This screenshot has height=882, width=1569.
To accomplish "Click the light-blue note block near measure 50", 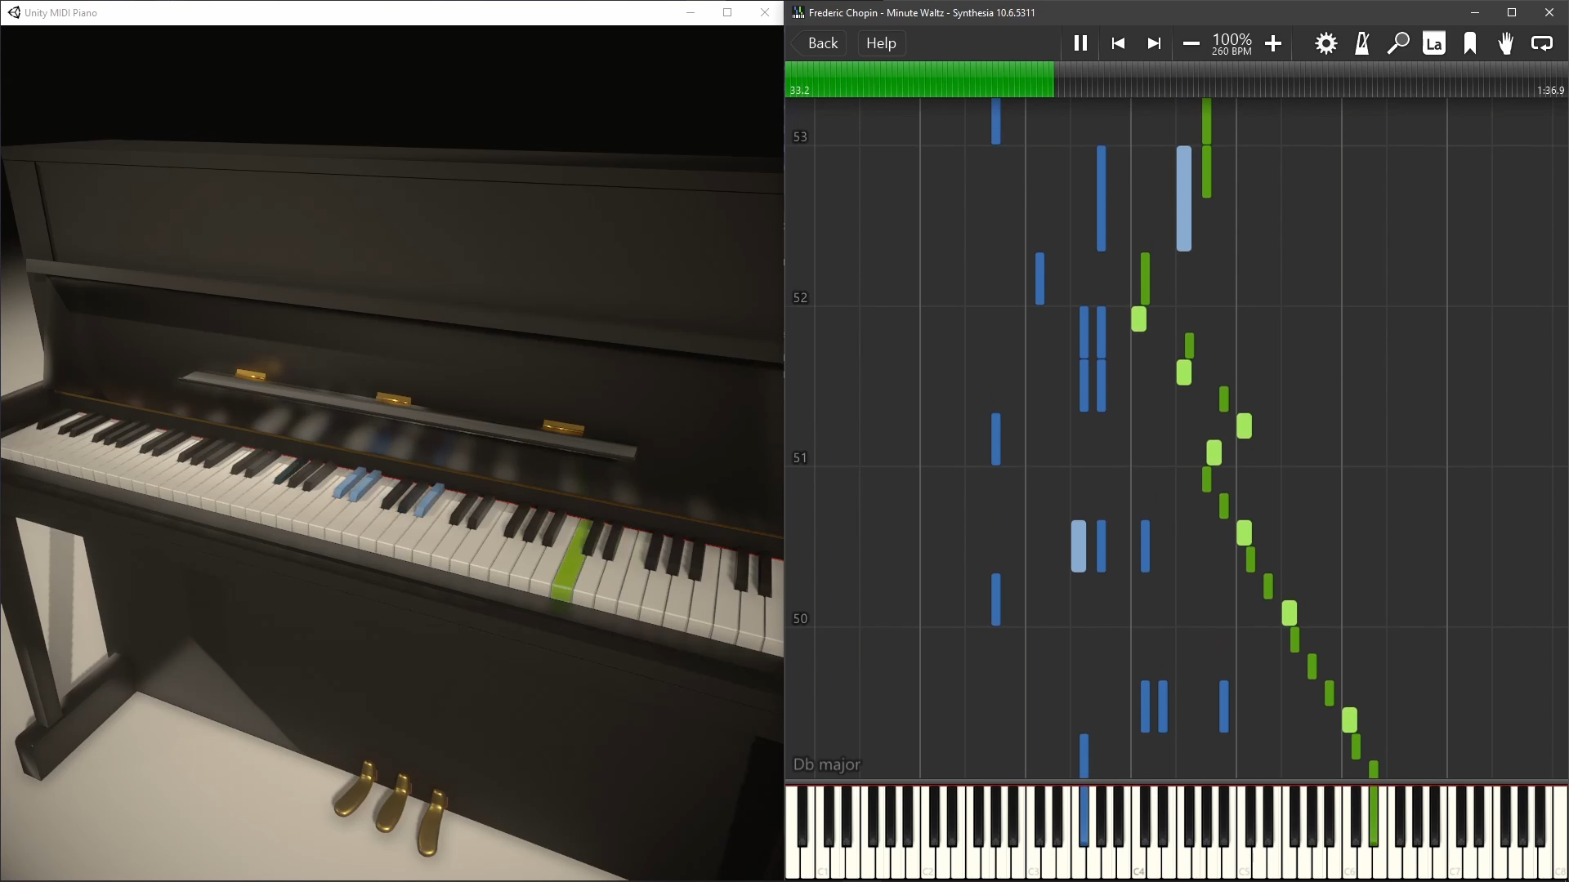I will 1079,546.
